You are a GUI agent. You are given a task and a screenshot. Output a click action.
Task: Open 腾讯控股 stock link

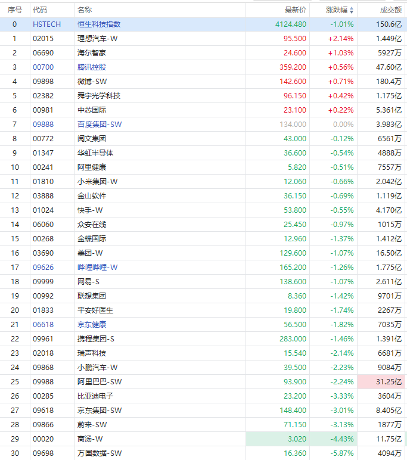[x=92, y=67]
